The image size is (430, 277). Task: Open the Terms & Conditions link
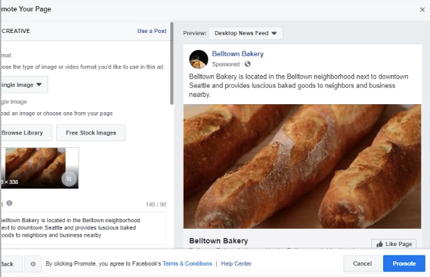187,264
